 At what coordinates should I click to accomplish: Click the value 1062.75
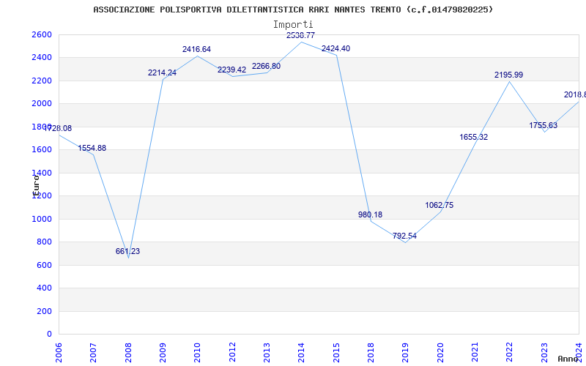coord(439,206)
